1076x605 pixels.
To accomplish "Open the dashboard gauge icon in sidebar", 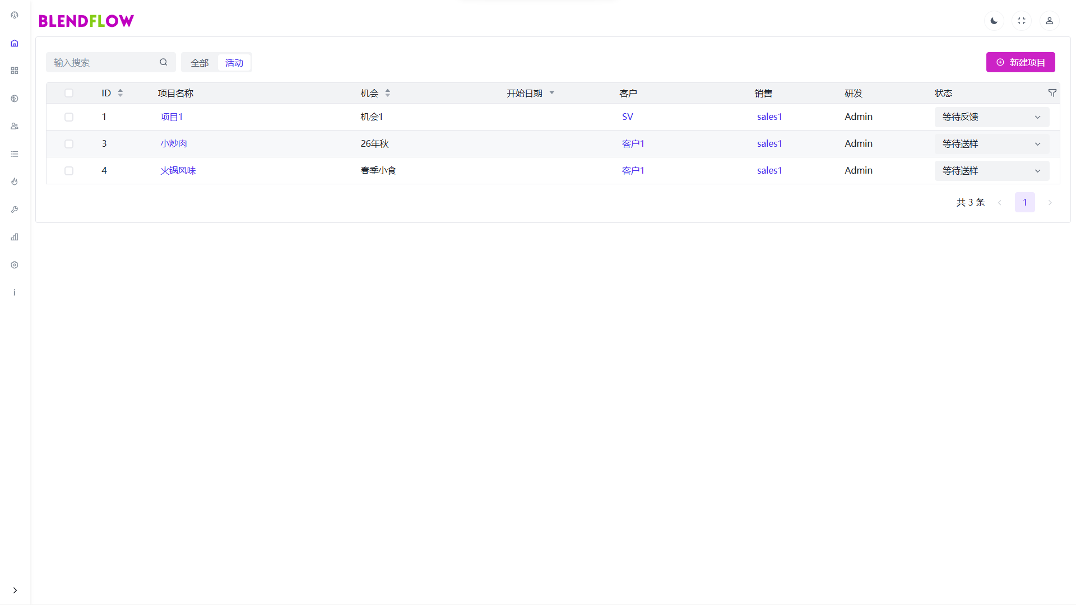I will tap(15, 15).
